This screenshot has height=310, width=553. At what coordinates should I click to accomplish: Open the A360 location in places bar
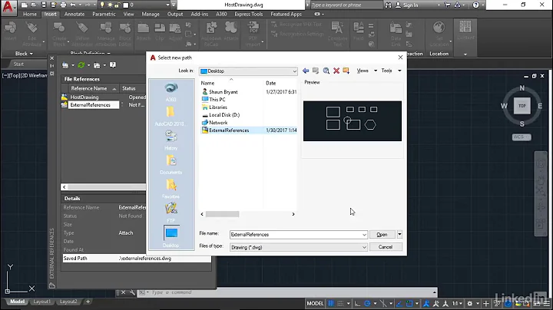point(171,91)
